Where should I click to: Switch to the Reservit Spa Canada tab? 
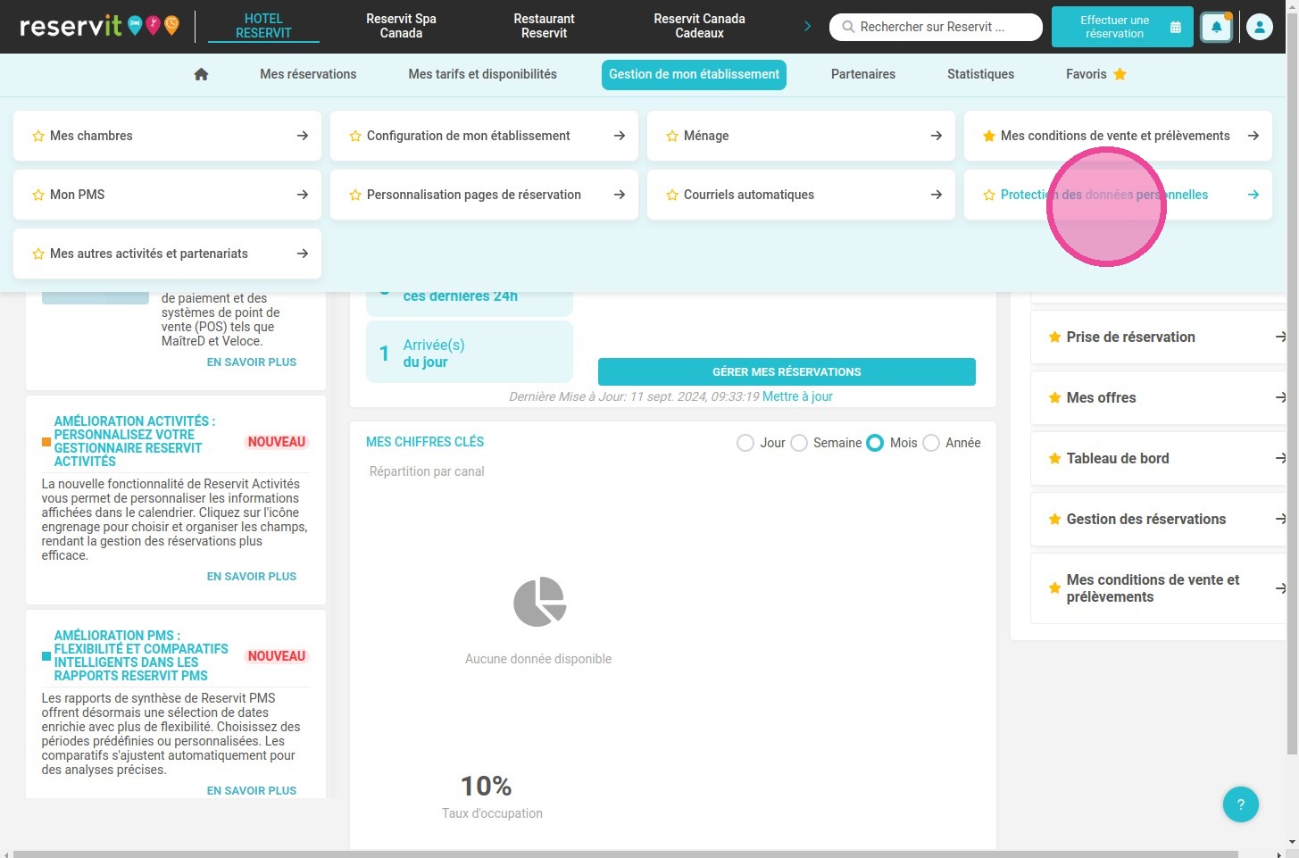click(401, 26)
